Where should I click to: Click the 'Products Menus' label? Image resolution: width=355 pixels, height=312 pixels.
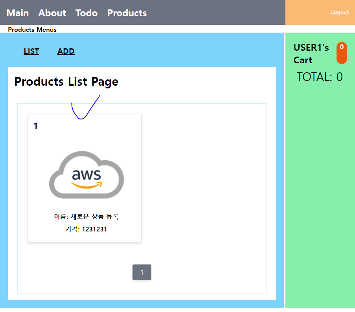pos(32,29)
